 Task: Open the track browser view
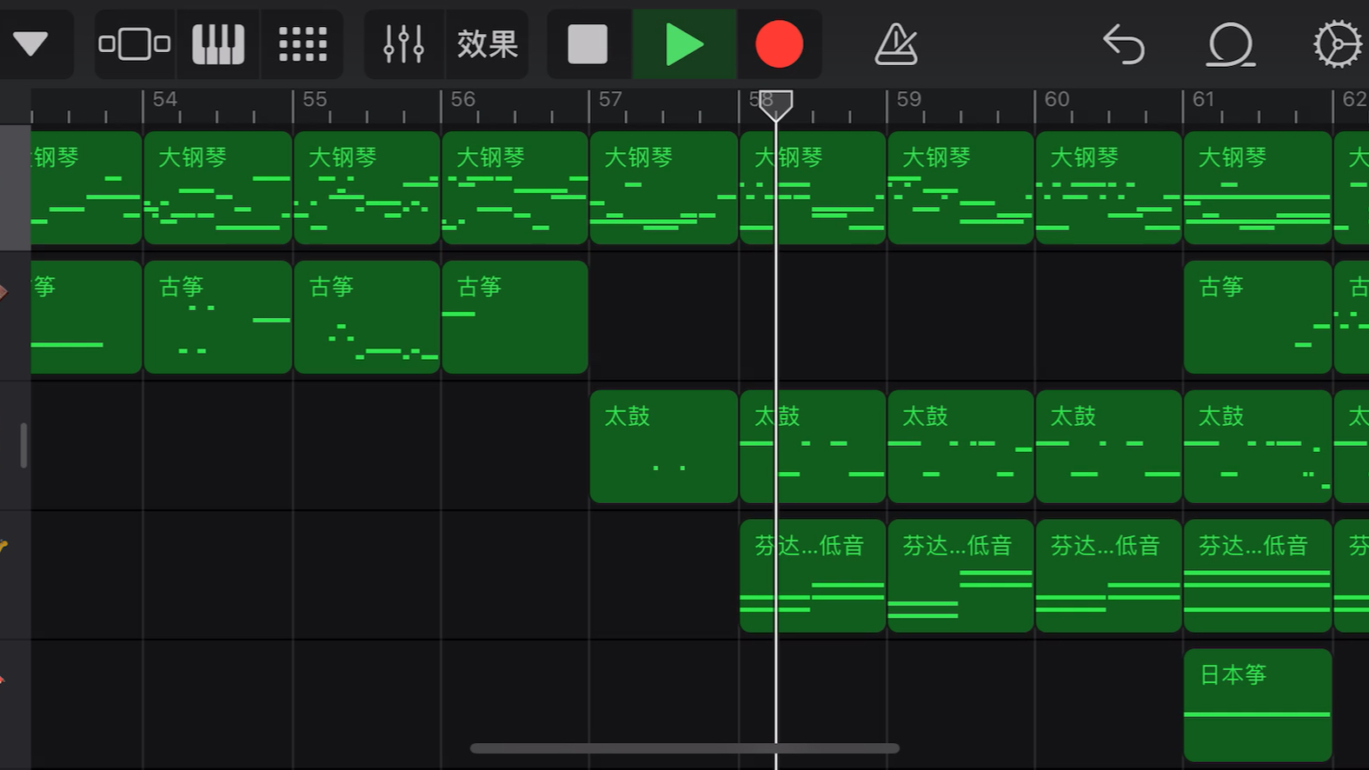tap(135, 43)
